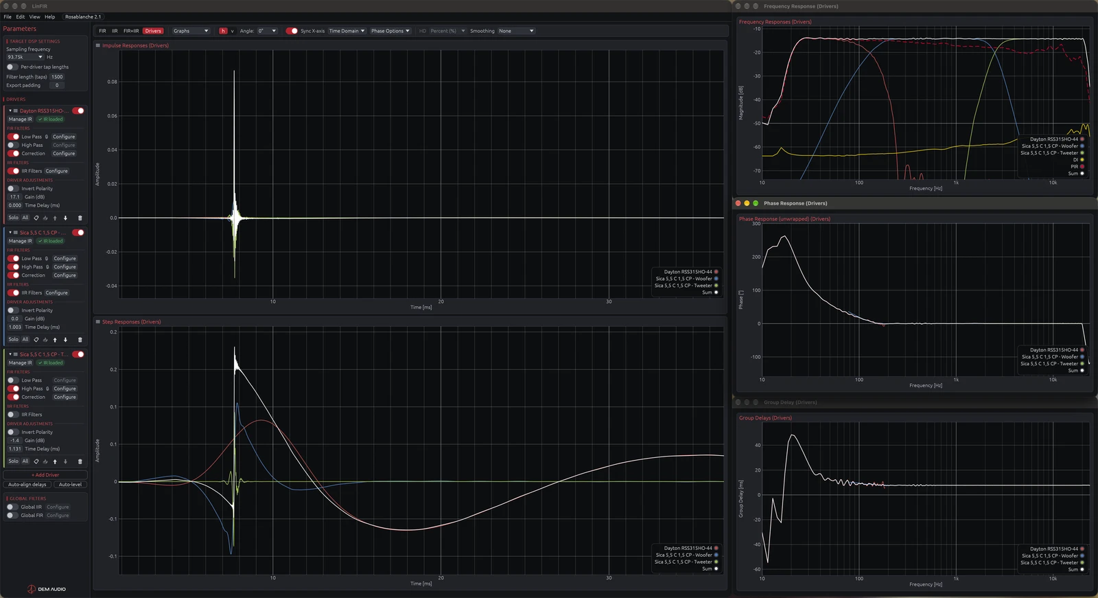
Task: Toggle Sync X-axis switch in toolbar
Action: click(292, 31)
